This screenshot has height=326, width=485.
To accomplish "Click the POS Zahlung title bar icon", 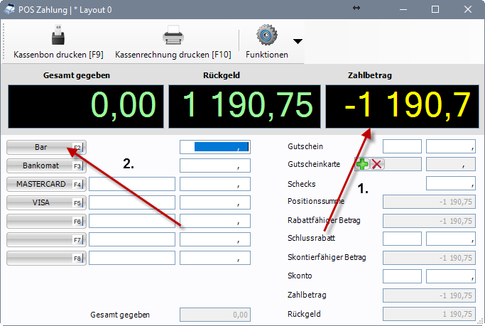I will 9,9.
